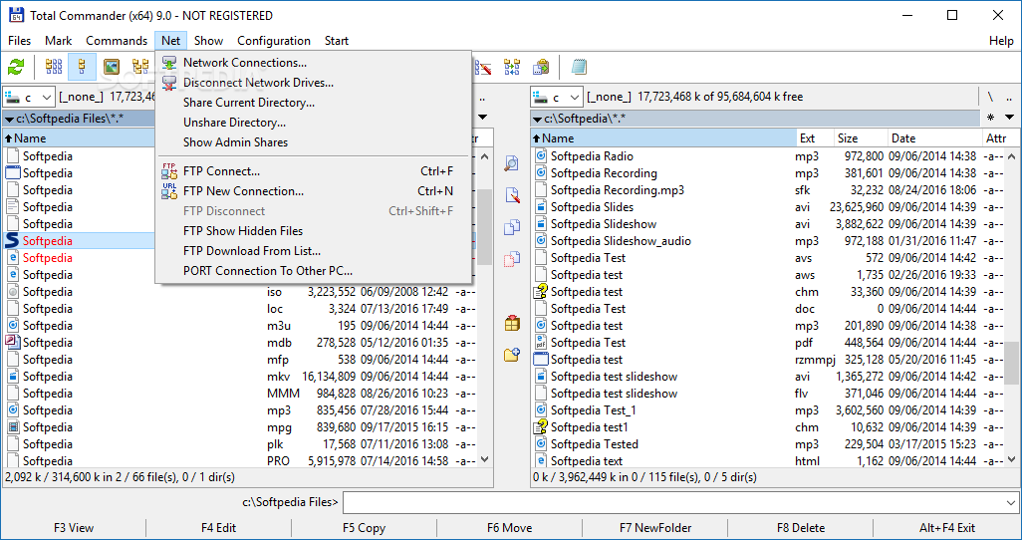Open the Commands menu
1022x540 pixels.
(117, 41)
